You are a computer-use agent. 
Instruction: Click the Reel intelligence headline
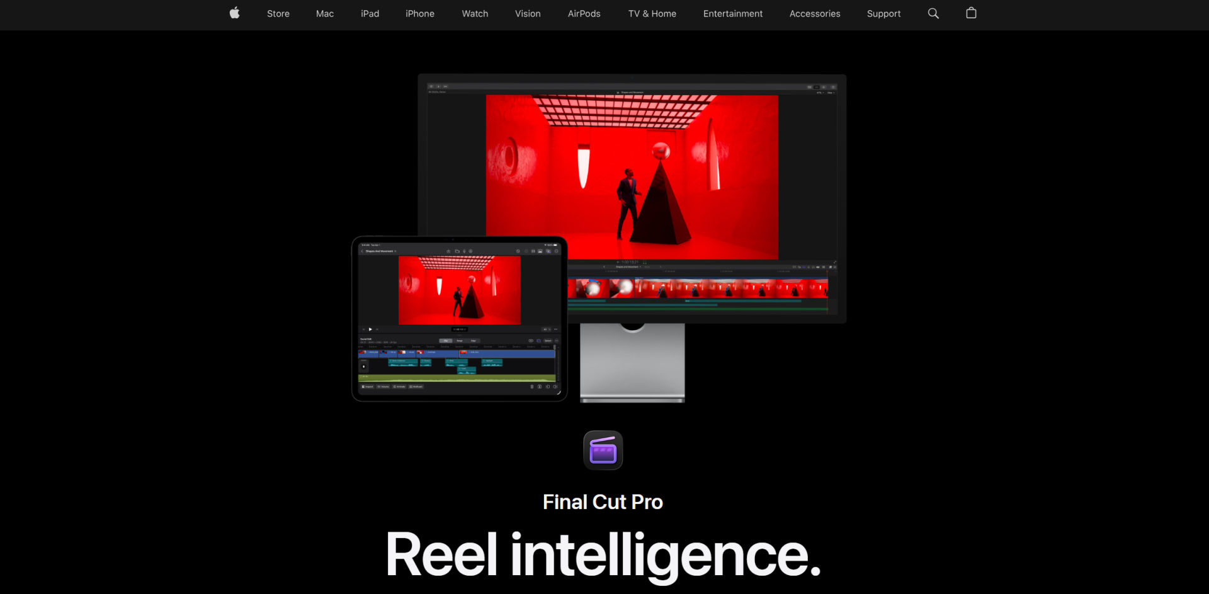[603, 555]
